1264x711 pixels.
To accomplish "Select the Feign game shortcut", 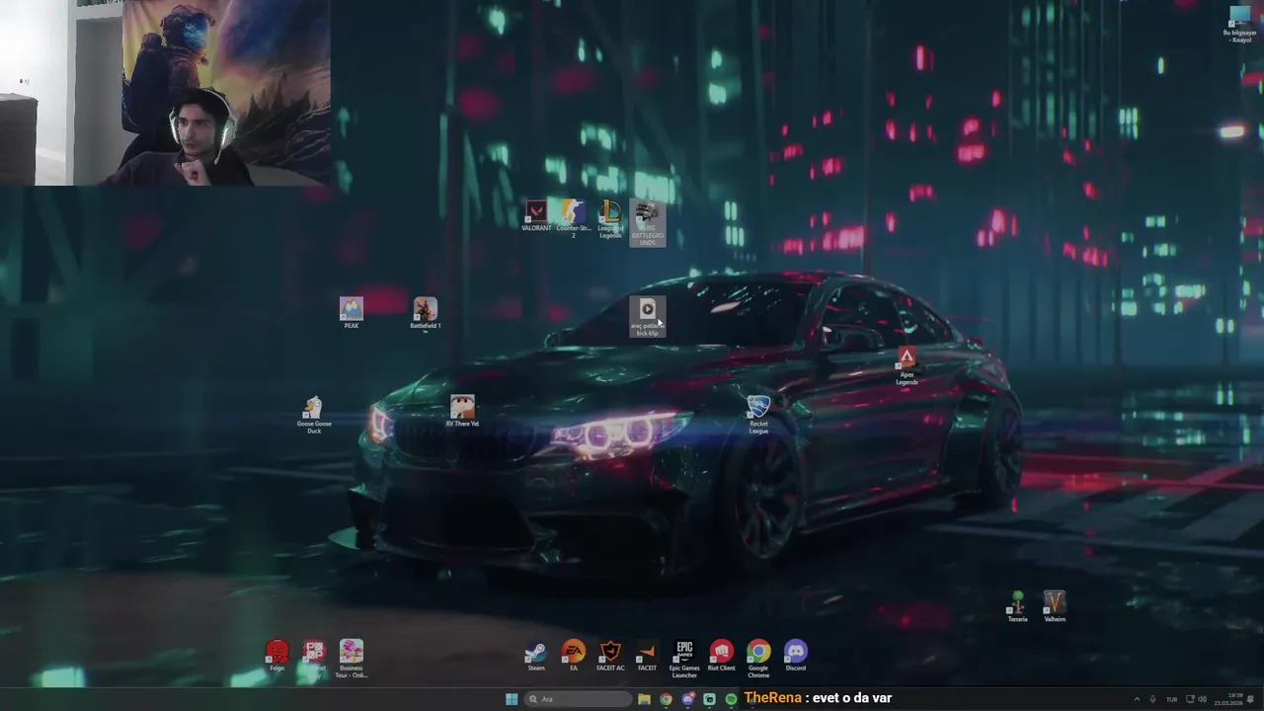I will 277,656.
